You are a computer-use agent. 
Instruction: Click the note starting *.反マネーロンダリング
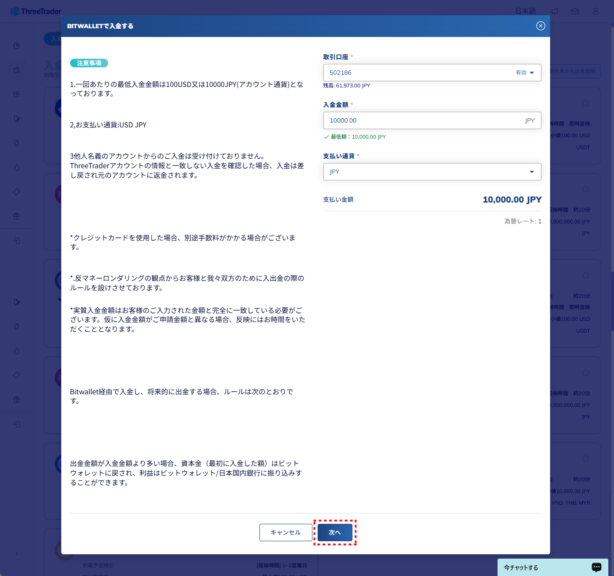point(187,283)
